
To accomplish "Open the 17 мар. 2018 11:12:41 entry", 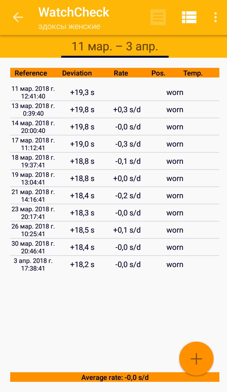I will click(x=115, y=144).
